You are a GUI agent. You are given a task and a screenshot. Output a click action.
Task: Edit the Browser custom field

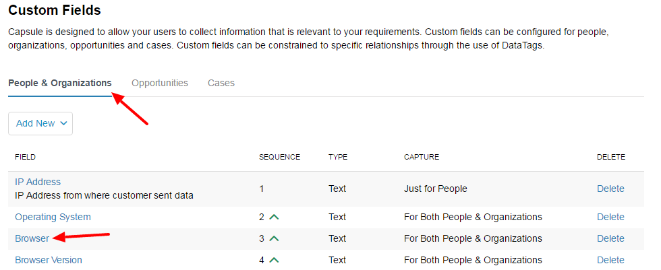click(32, 238)
